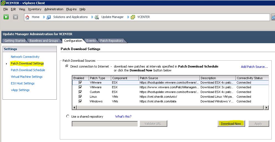Click the Validate URL button
Viewport: 275px width, 142px height.
pyautogui.click(x=153, y=124)
